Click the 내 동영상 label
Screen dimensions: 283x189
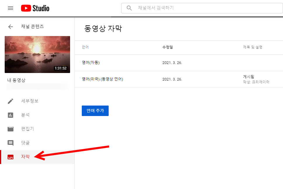tap(16, 80)
